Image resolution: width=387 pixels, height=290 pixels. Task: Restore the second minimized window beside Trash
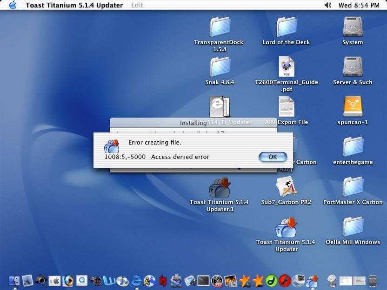(359, 281)
